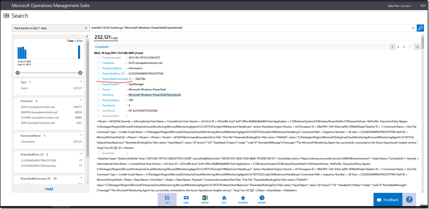The image size is (429, 209).
Task: Open search History
Action: [262, 199]
